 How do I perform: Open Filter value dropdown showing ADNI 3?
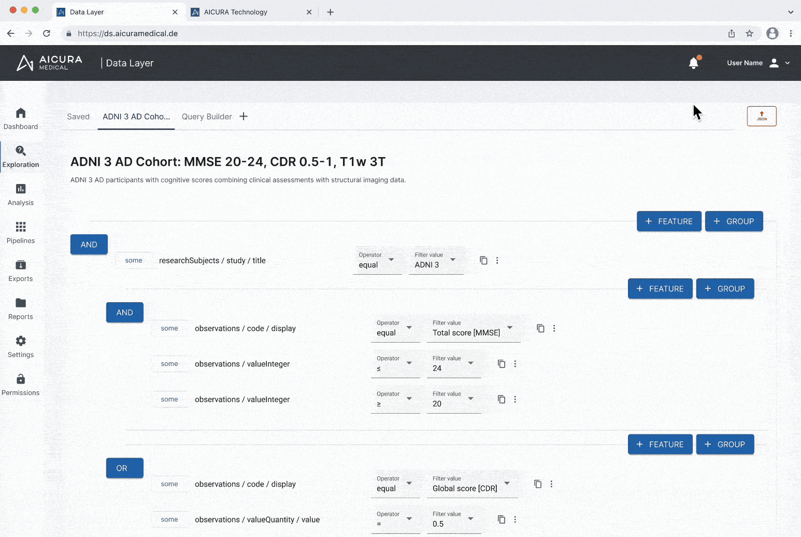(x=436, y=261)
